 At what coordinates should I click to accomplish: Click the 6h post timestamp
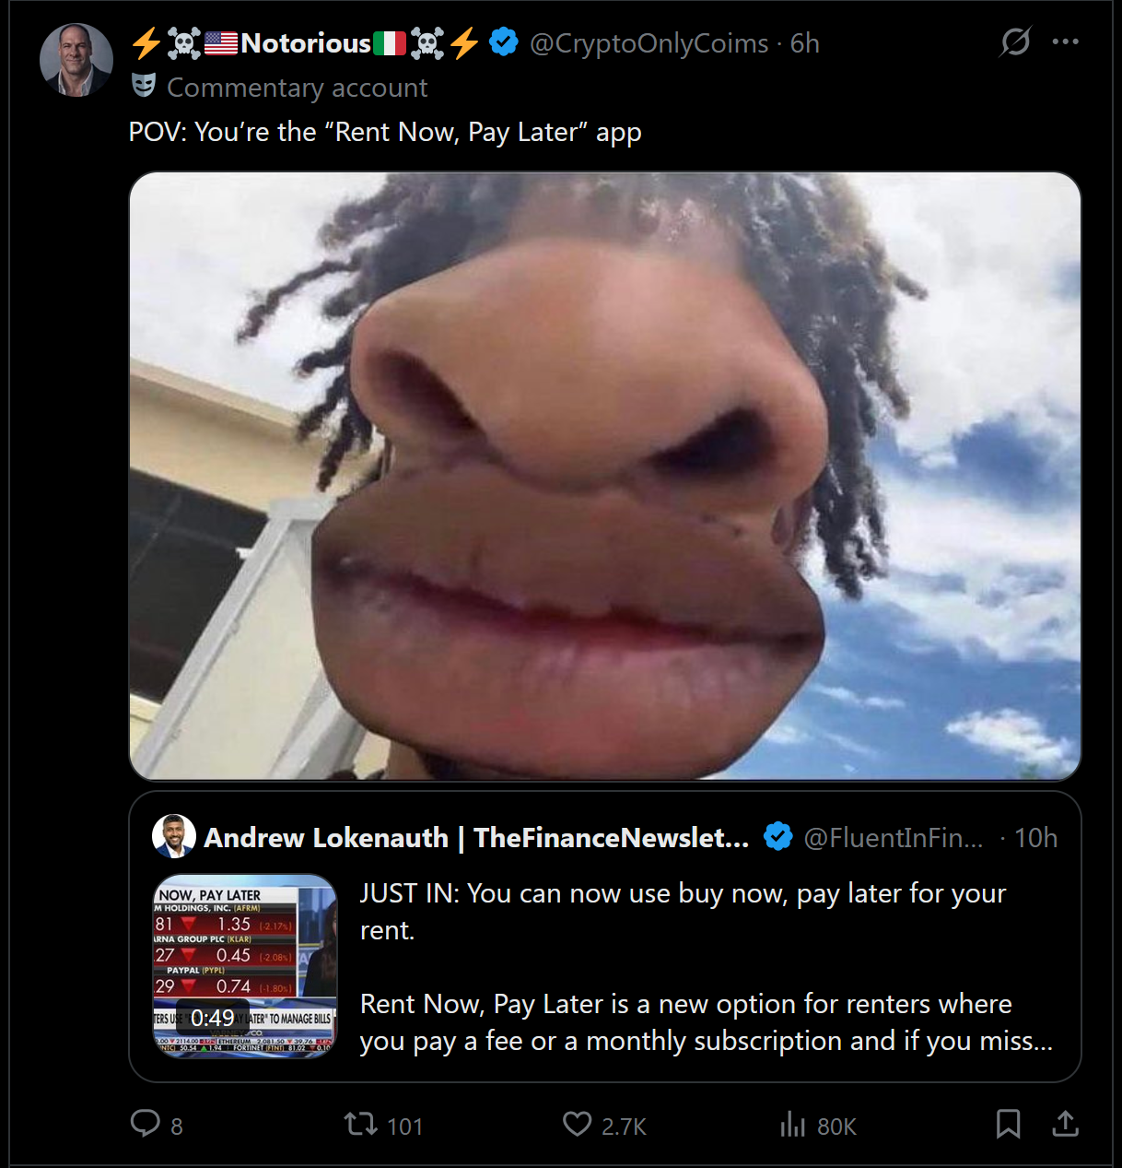point(805,43)
